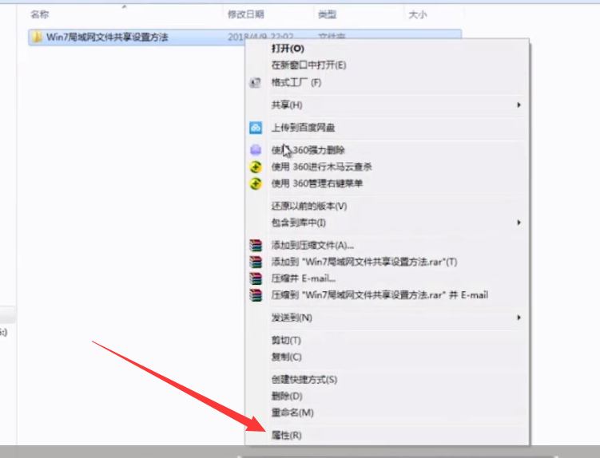The height and width of the screenshot is (458, 600).
Task: Click the Baidu Netdisk upload cloud icon
Action: (x=256, y=128)
